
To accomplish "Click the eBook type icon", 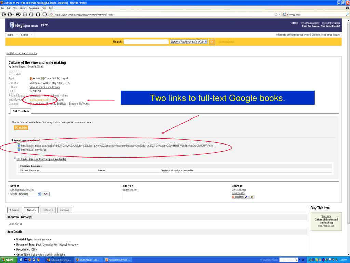I will (31, 78).
